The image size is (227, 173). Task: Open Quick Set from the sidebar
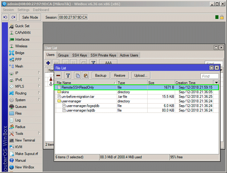[x=22, y=26]
